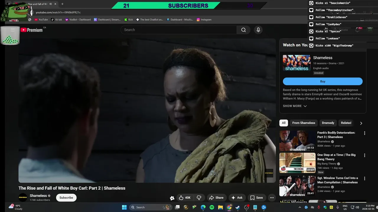
Task: Open options for One Step at a Time
Action: click(364, 155)
